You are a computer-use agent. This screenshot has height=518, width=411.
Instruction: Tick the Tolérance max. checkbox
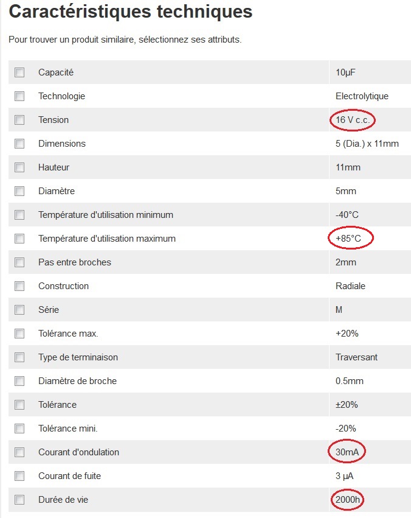pyautogui.click(x=19, y=334)
